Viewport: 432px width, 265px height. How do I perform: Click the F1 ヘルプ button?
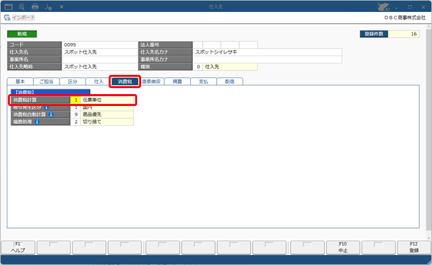click(x=18, y=247)
